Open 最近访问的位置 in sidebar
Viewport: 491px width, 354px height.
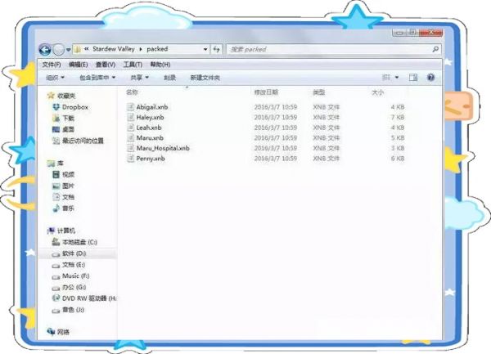coord(78,141)
